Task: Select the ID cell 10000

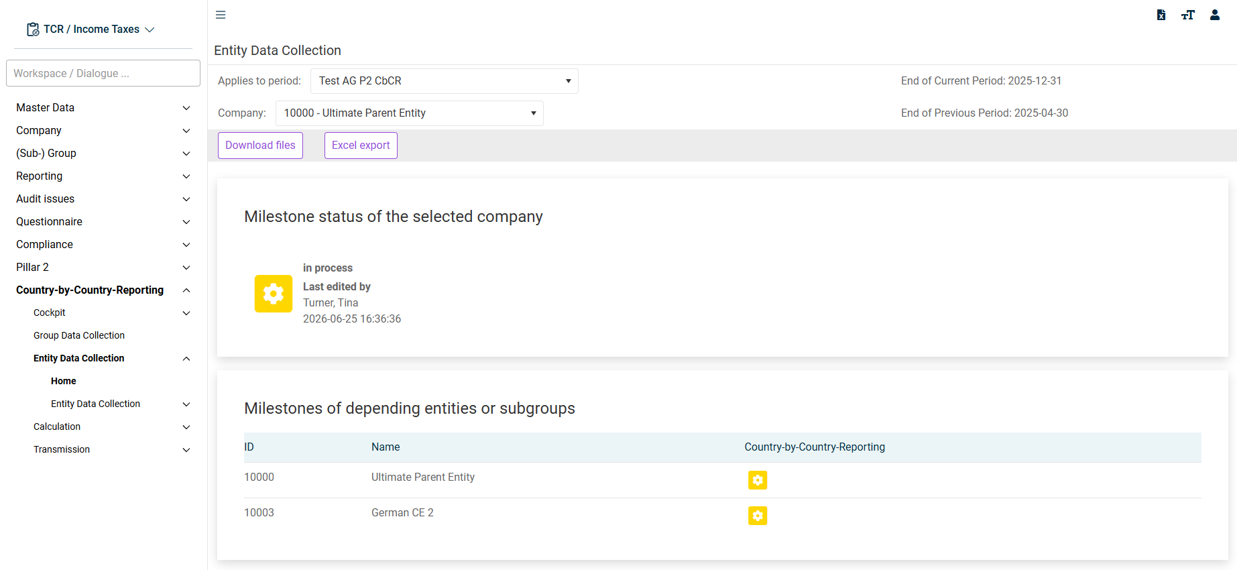Action: pyautogui.click(x=259, y=477)
